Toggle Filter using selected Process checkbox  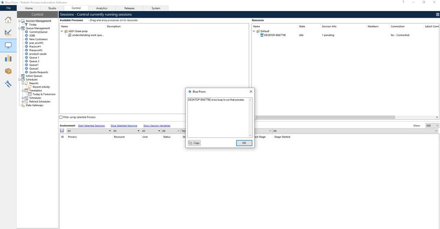click(x=61, y=117)
